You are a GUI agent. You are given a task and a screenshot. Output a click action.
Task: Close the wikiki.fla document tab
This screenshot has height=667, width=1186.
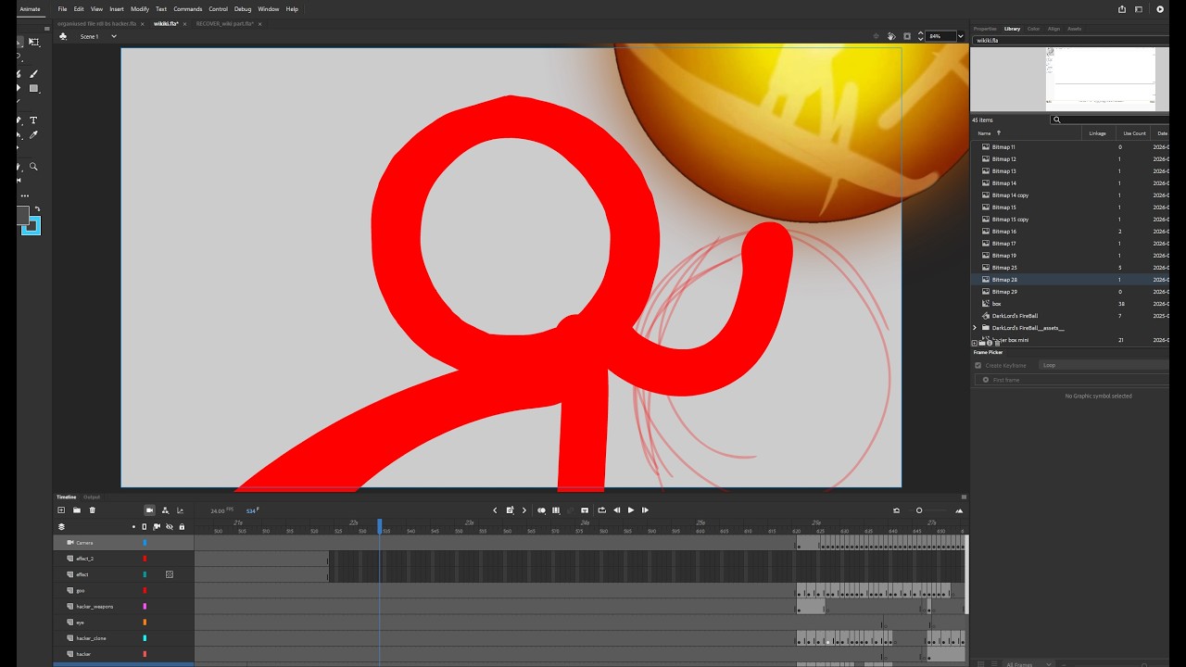point(184,23)
